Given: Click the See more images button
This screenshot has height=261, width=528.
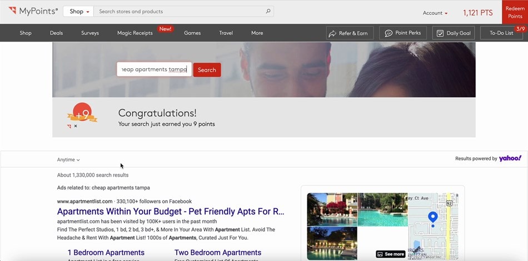Looking at the screenshot, I should coord(390,254).
